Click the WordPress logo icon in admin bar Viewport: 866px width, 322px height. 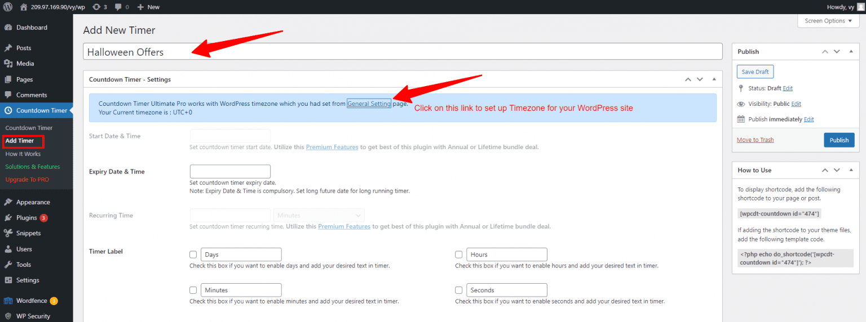pyautogui.click(x=8, y=7)
